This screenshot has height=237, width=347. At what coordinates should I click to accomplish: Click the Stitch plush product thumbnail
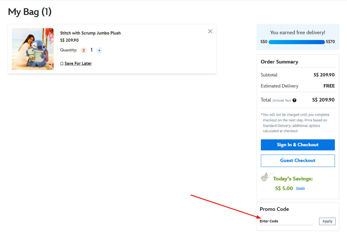(33, 49)
